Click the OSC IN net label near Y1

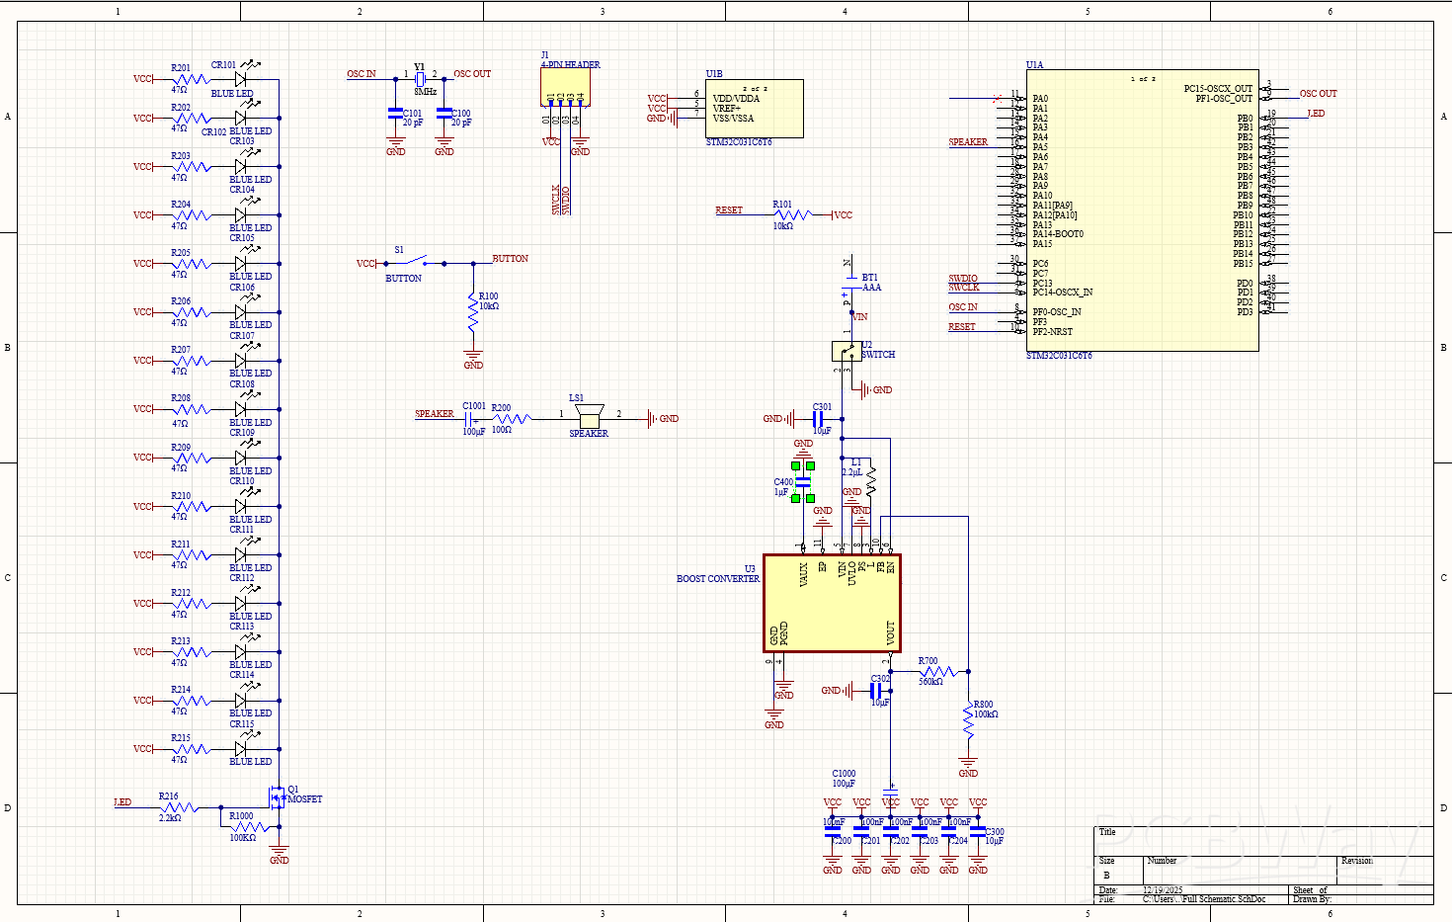tap(361, 74)
